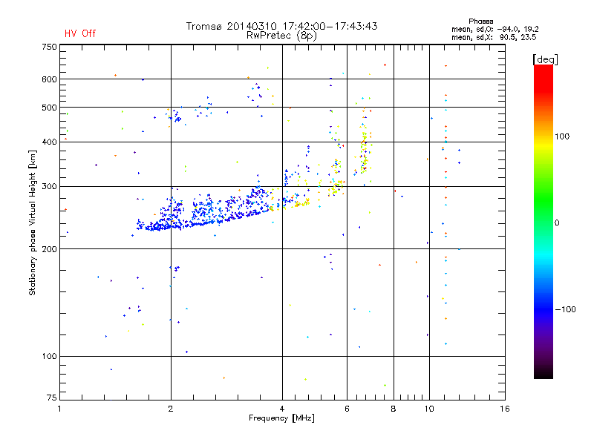The width and height of the screenshot is (594, 445).
Task: Click the "Stationary phase Virtual Height [km]" axis title
Action: click(33, 222)
